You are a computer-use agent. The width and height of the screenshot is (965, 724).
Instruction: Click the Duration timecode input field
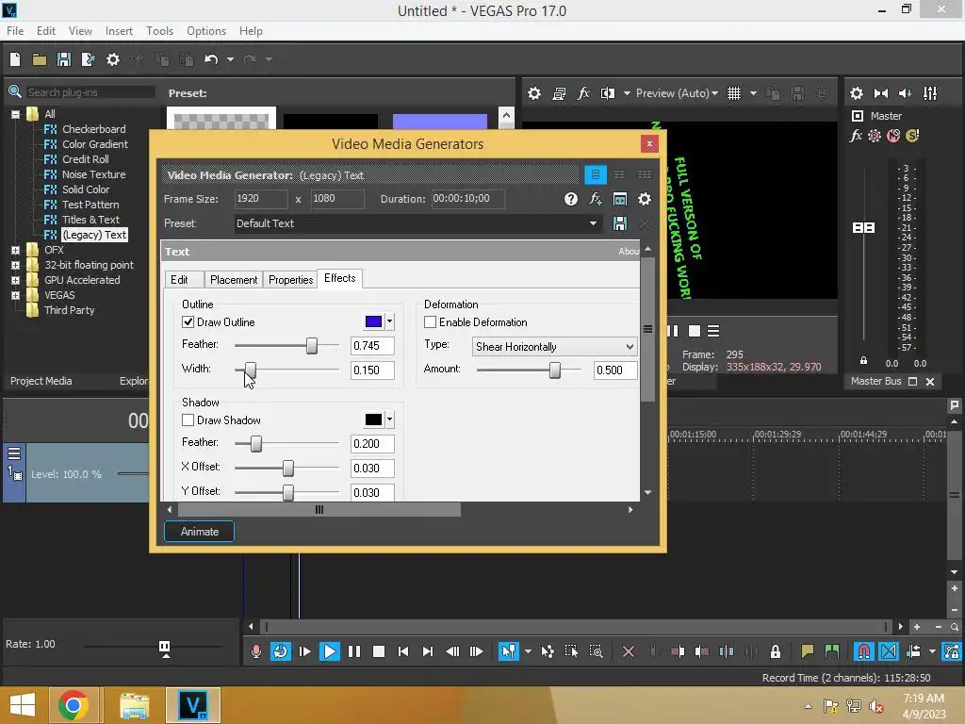[x=467, y=199]
